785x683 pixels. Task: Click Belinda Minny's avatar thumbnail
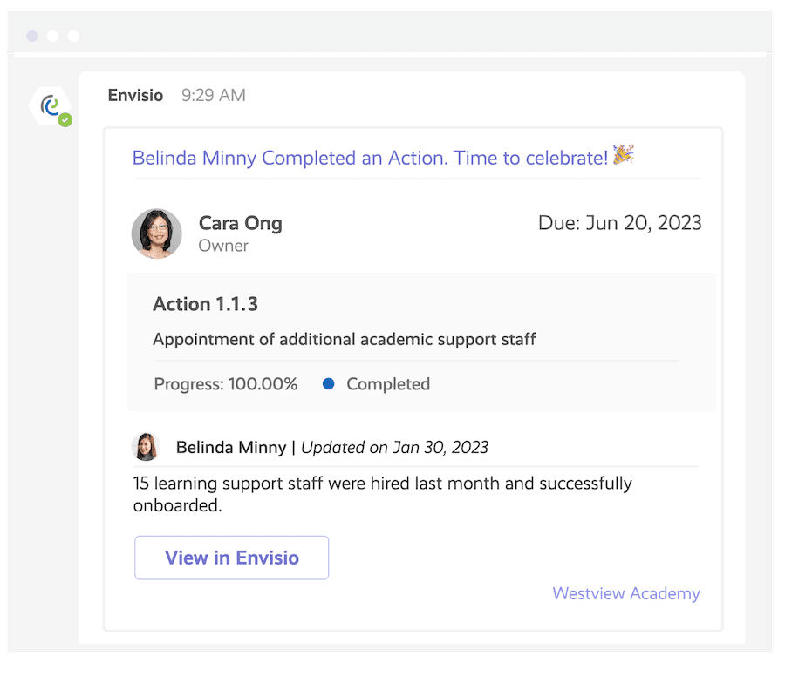pos(146,446)
